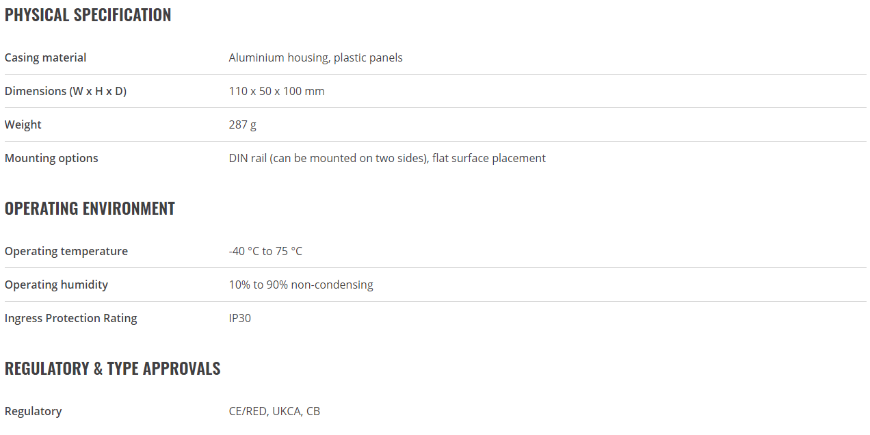This screenshot has height=435, width=870.
Task: Click the Physical Specification heading
Action: [x=88, y=15]
